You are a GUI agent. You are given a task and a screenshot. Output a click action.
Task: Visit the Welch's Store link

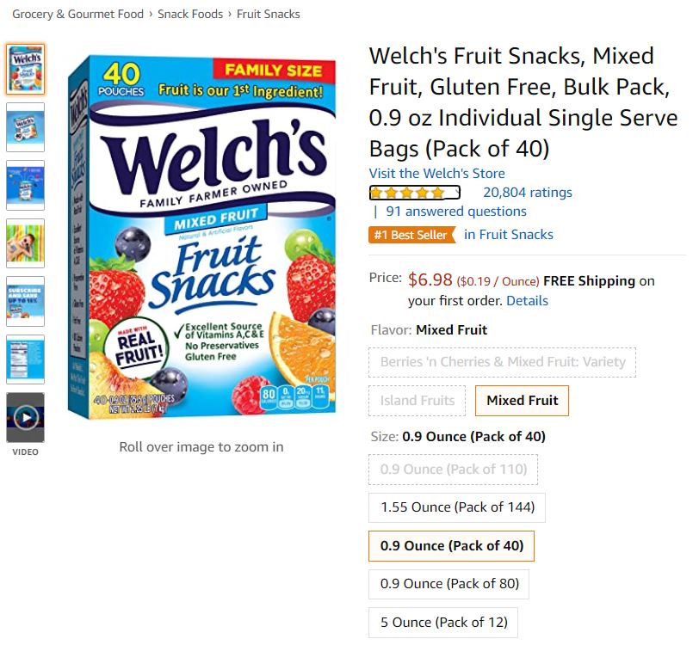[437, 173]
